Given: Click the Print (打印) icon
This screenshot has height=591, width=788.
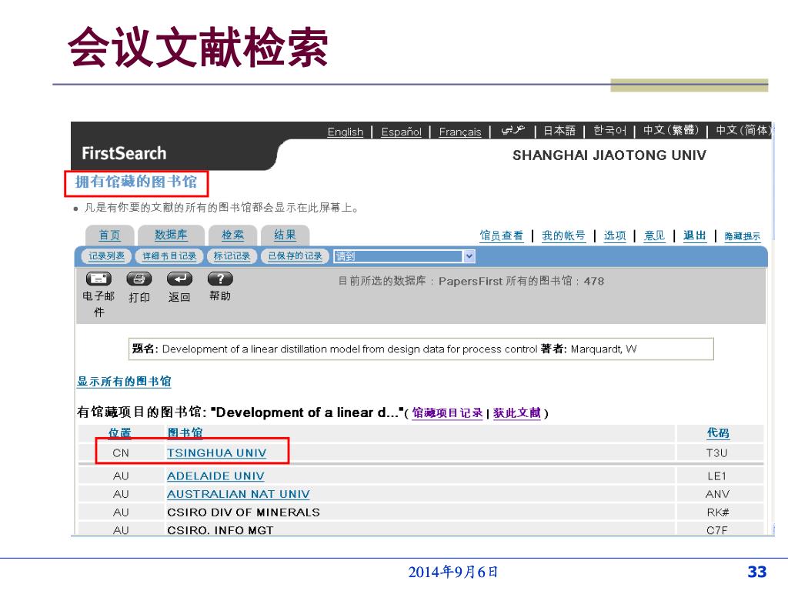Looking at the screenshot, I should pyautogui.click(x=139, y=279).
